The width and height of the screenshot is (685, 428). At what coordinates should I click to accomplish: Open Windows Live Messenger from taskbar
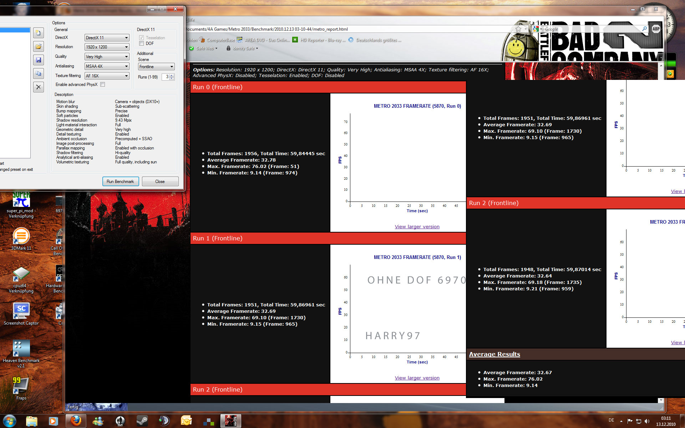[98, 421]
